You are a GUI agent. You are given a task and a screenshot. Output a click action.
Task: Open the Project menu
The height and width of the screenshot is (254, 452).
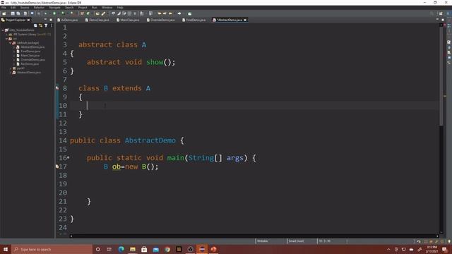pyautogui.click(x=83, y=8)
